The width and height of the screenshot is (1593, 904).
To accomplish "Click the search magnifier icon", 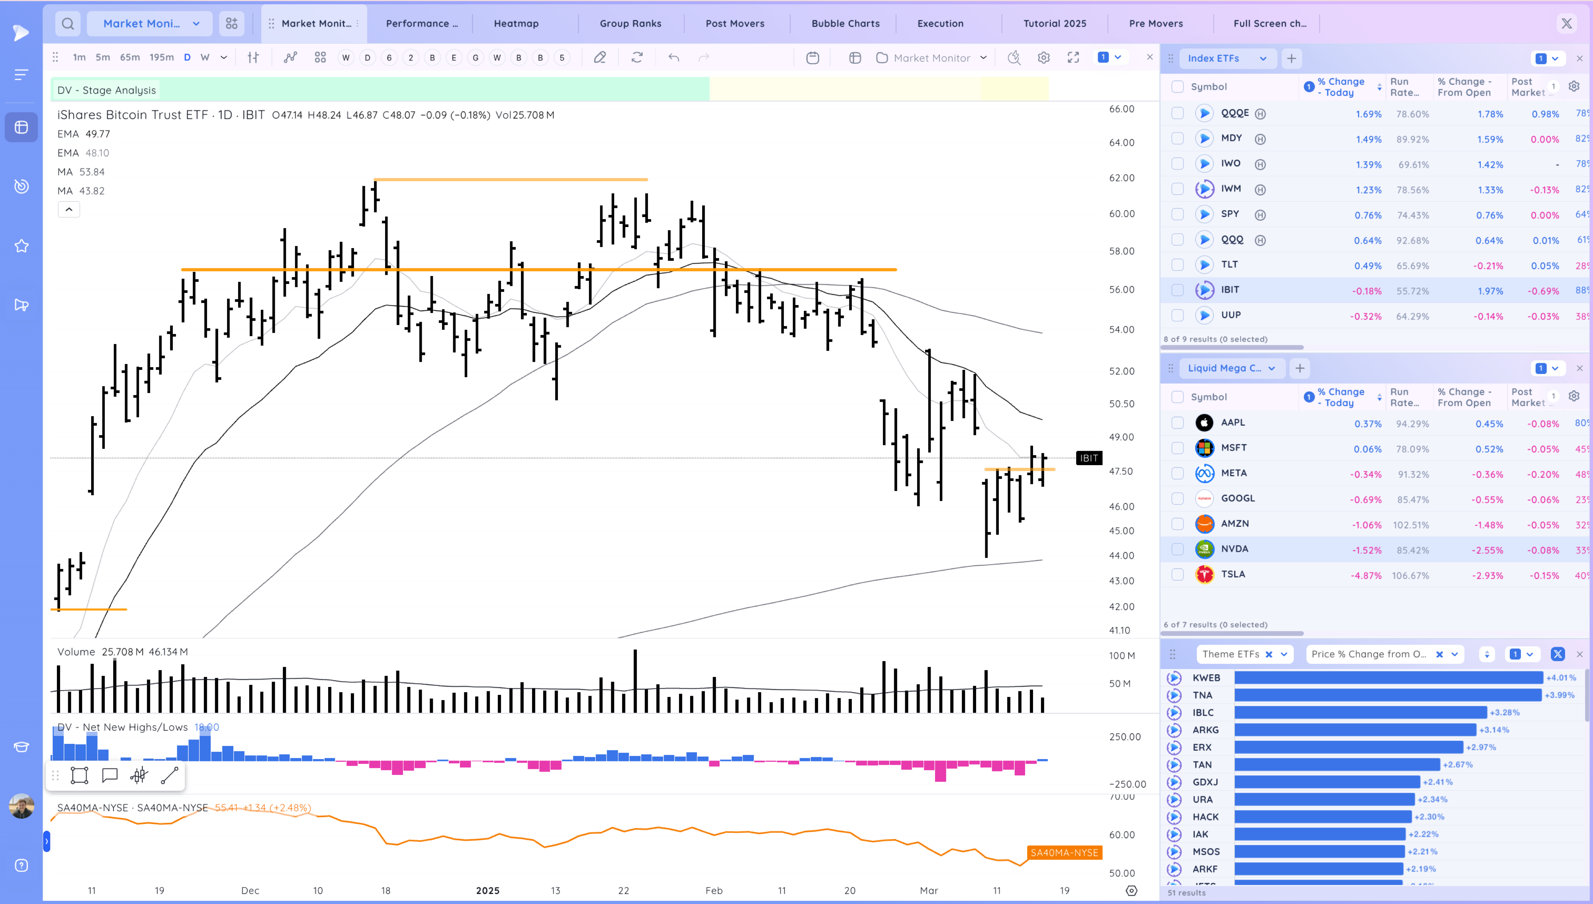I will [x=68, y=23].
